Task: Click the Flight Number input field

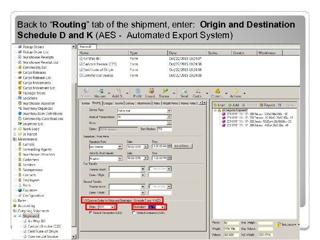Action: [x=164, y=129]
